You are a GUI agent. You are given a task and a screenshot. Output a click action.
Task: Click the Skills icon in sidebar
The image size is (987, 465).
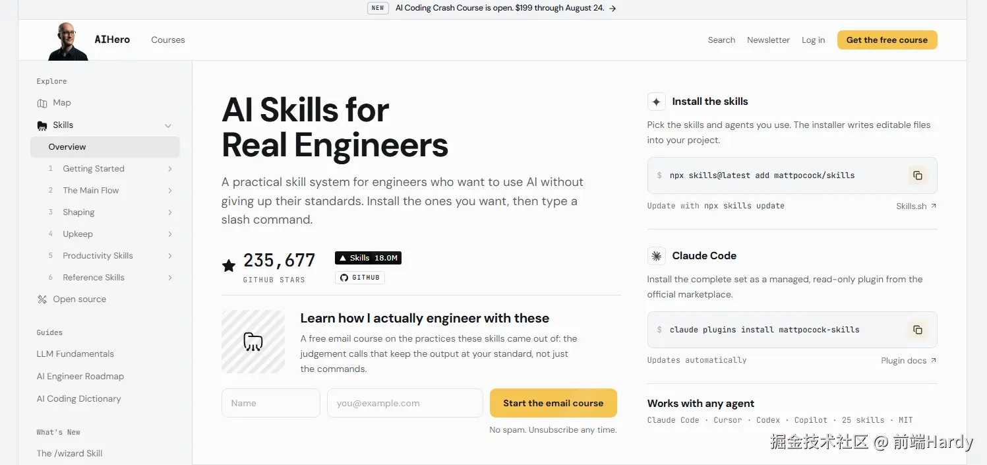tap(42, 125)
